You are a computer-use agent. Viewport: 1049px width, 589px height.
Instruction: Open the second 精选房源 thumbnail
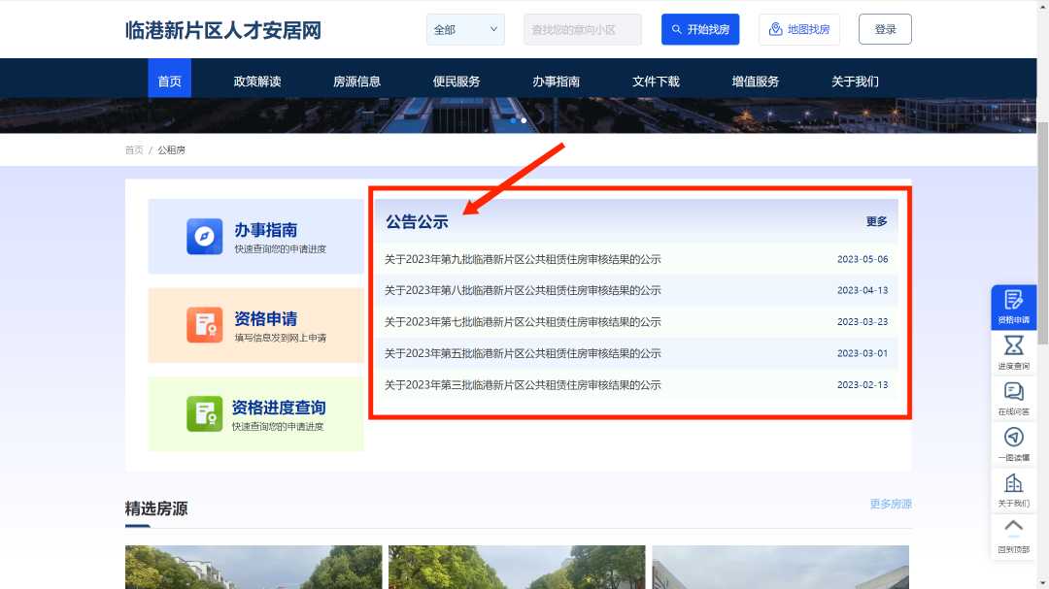coord(517,567)
